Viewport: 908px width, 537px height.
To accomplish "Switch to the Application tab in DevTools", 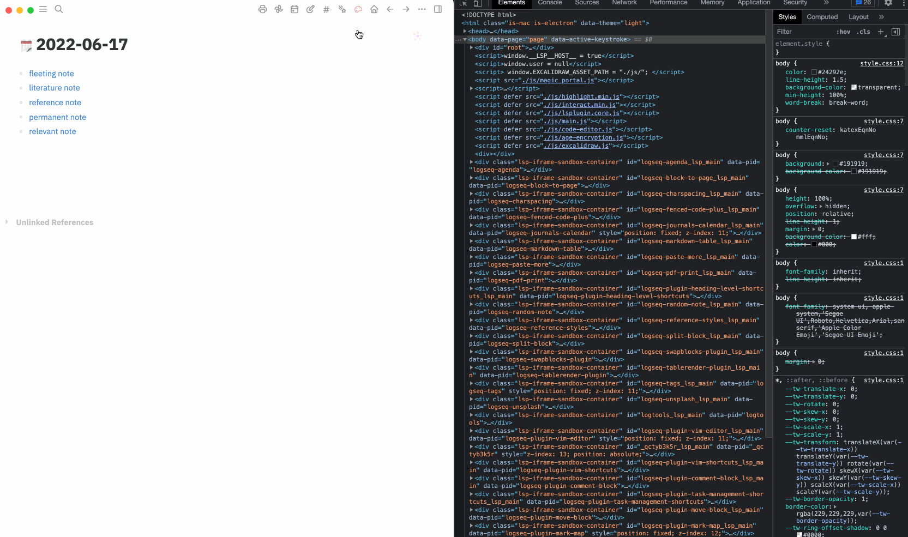I will click(754, 3).
